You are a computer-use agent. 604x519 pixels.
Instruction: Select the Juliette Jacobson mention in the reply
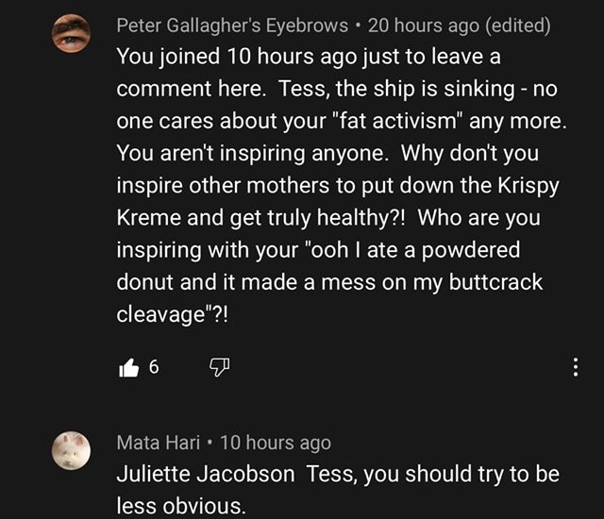coord(206,474)
